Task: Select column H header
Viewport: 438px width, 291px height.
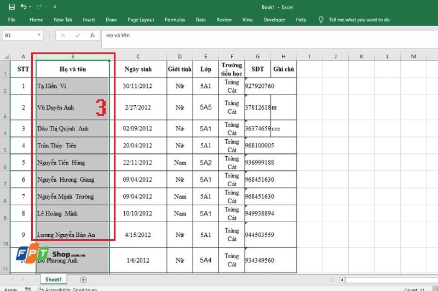Action: 284,57
